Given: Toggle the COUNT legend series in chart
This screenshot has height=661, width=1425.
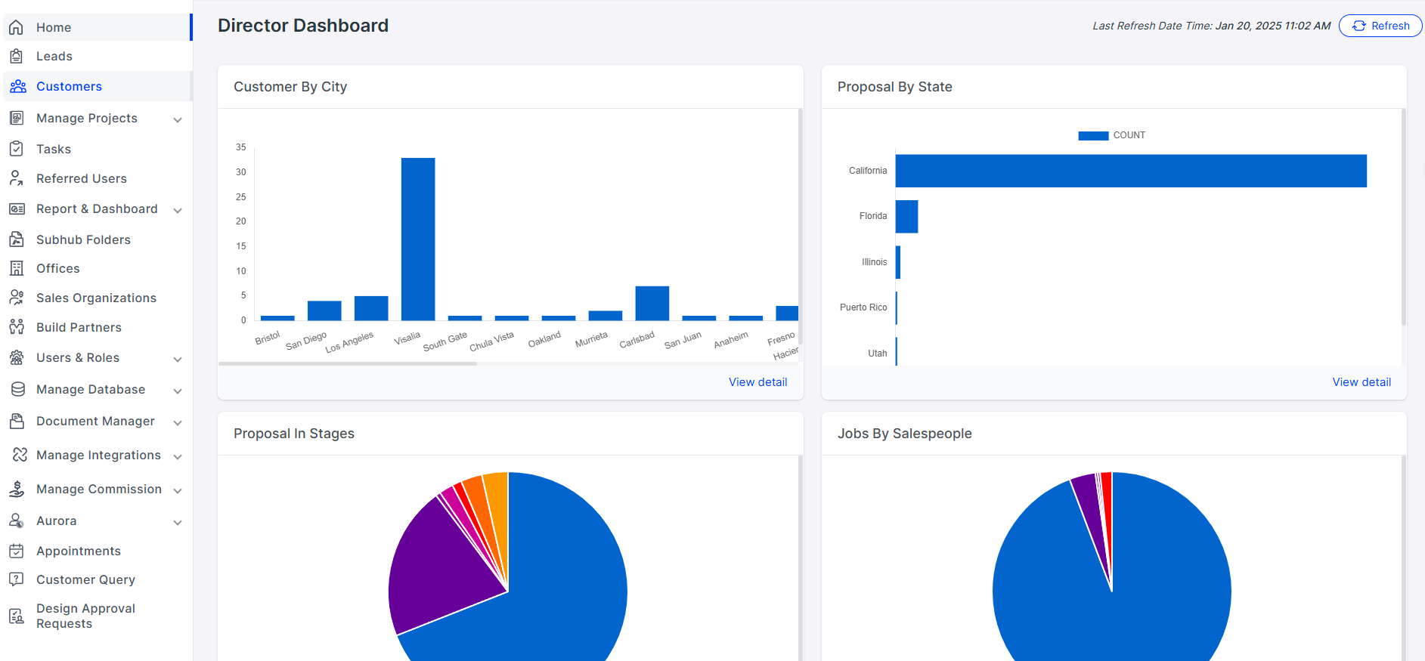Looking at the screenshot, I should pyautogui.click(x=1111, y=135).
